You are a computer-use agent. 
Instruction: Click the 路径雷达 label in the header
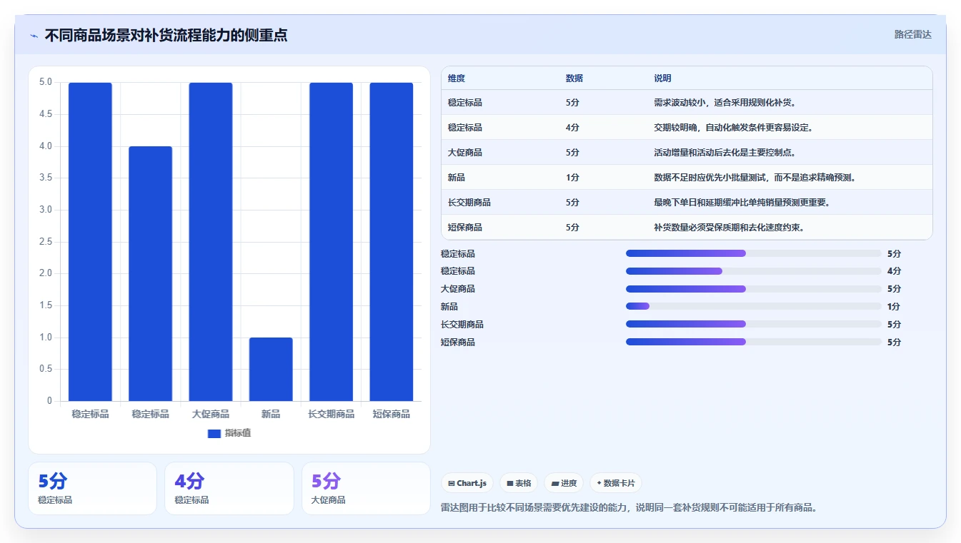913,34
